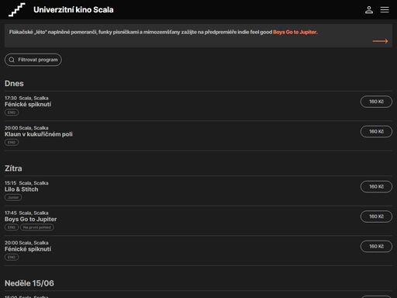Open the user account icon
This screenshot has width=397, height=298.
click(x=369, y=10)
